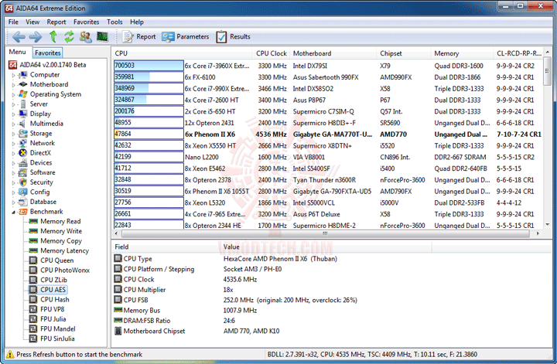Click the Back navigation arrow

coord(19,36)
